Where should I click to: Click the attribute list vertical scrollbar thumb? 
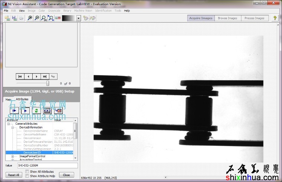tap(75, 131)
